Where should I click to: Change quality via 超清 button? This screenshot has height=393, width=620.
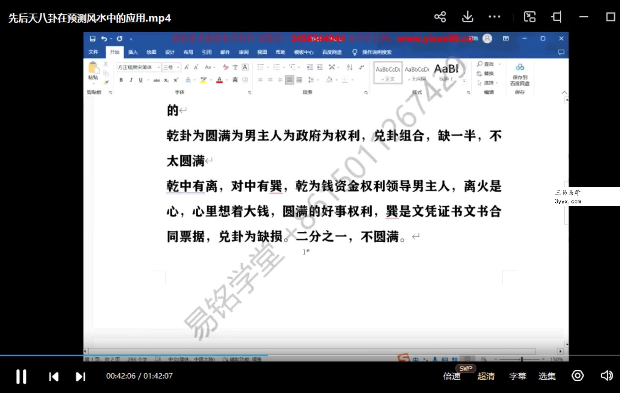[x=486, y=376]
